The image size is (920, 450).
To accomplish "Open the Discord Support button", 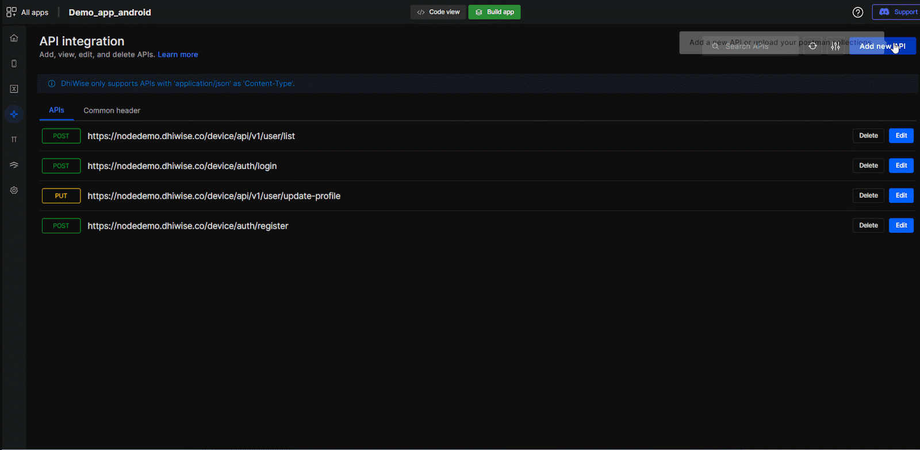I will point(898,12).
